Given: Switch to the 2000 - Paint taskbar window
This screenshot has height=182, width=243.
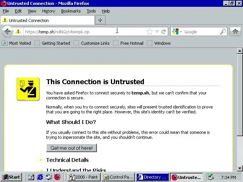Looking at the screenshot, I should (84, 177).
